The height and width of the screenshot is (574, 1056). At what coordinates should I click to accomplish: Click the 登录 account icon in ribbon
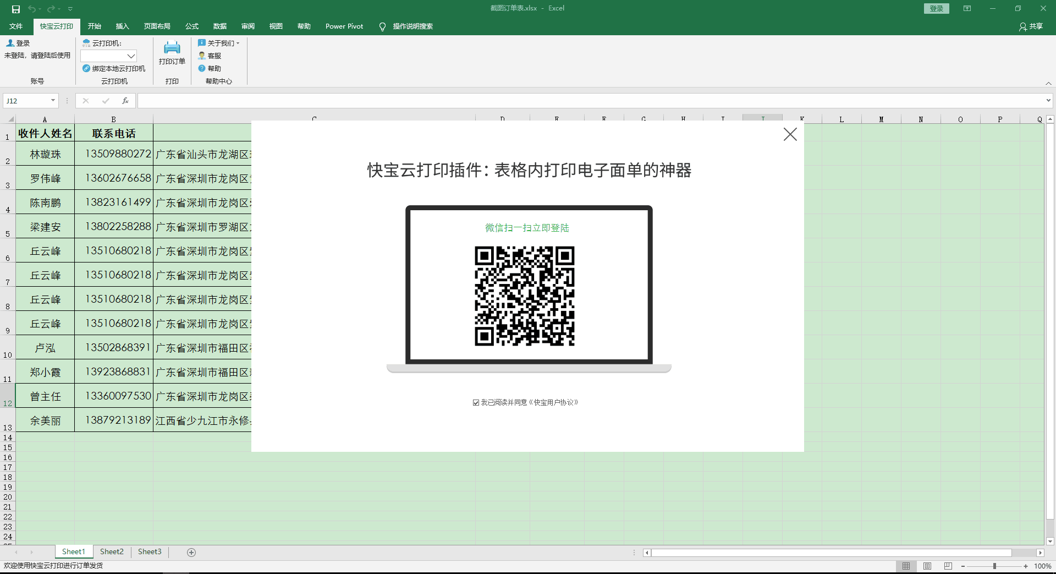coord(10,43)
